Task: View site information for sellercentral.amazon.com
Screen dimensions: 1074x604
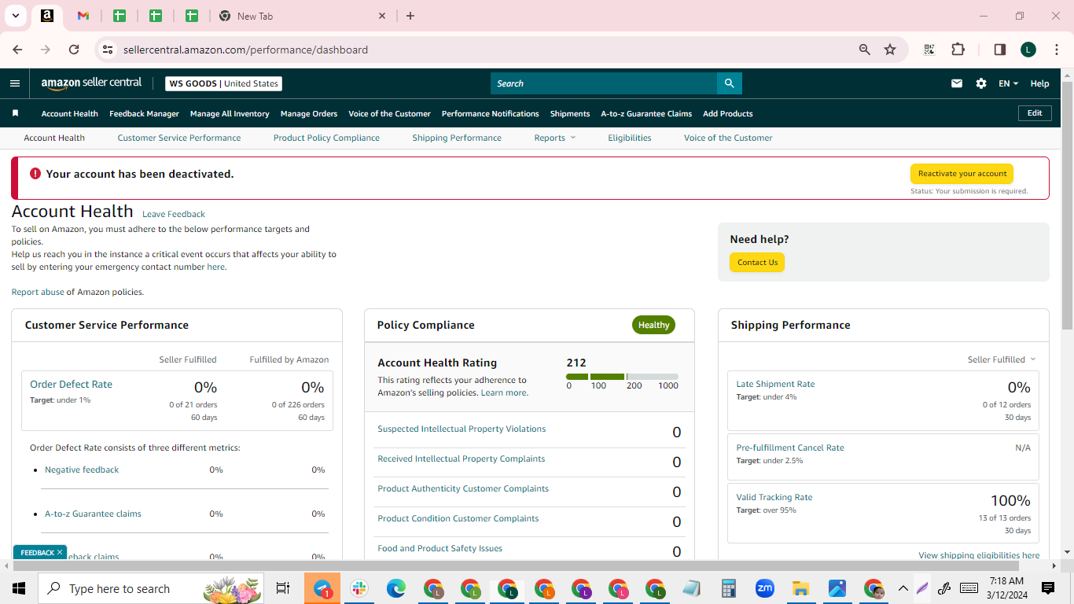Action: click(108, 50)
